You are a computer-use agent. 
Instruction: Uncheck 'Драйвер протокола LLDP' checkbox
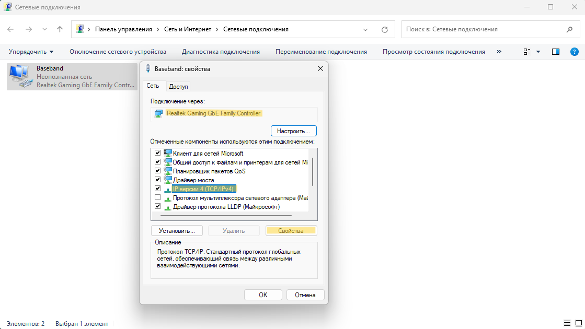pyautogui.click(x=157, y=206)
